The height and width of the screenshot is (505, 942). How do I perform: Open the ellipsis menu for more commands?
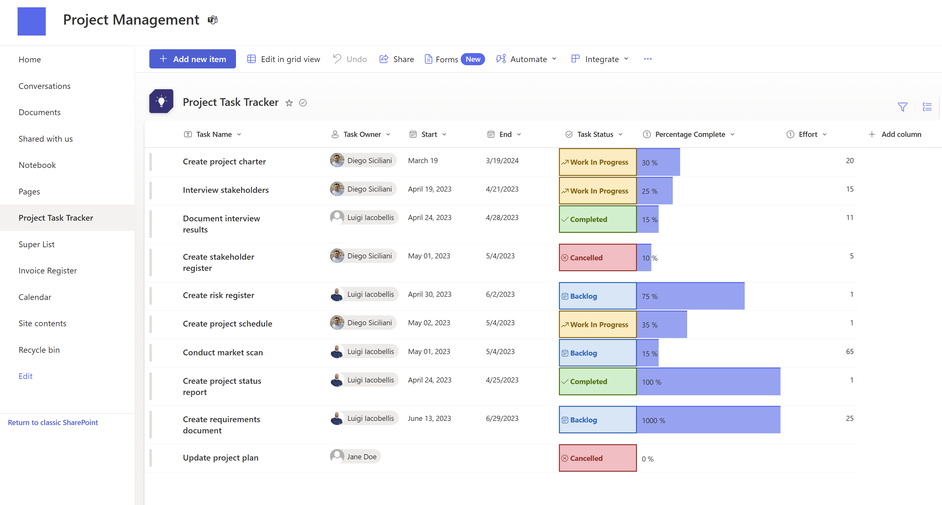click(x=648, y=59)
